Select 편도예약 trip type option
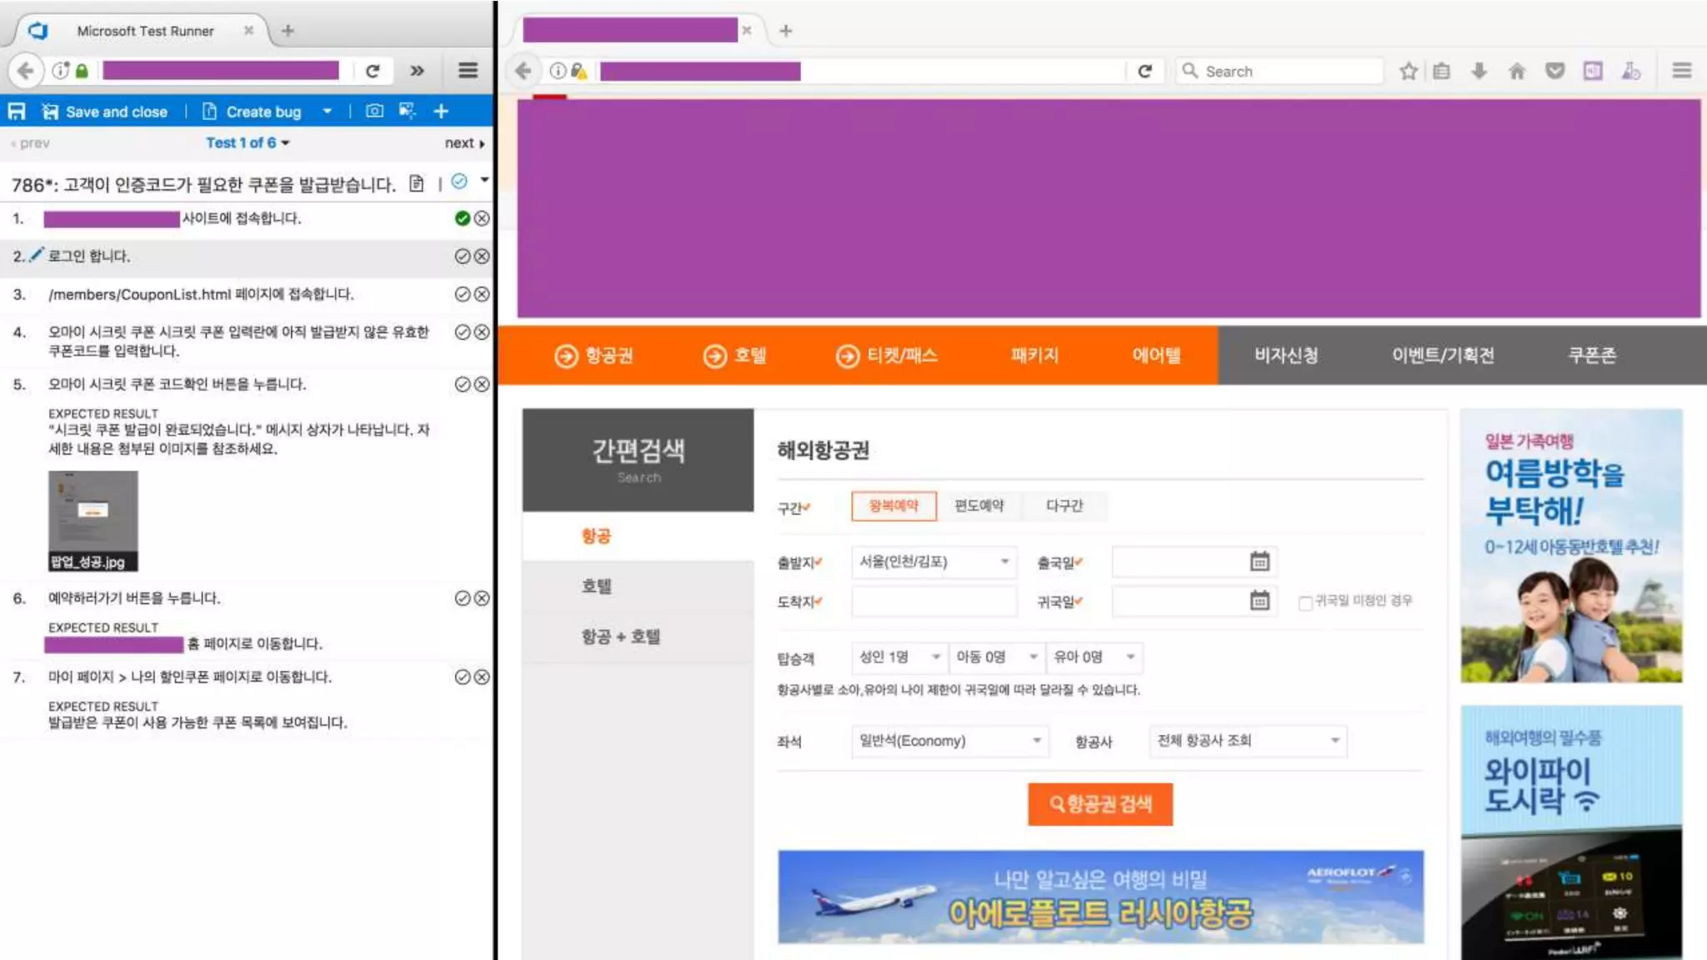Image resolution: width=1707 pixels, height=960 pixels. [x=979, y=506]
